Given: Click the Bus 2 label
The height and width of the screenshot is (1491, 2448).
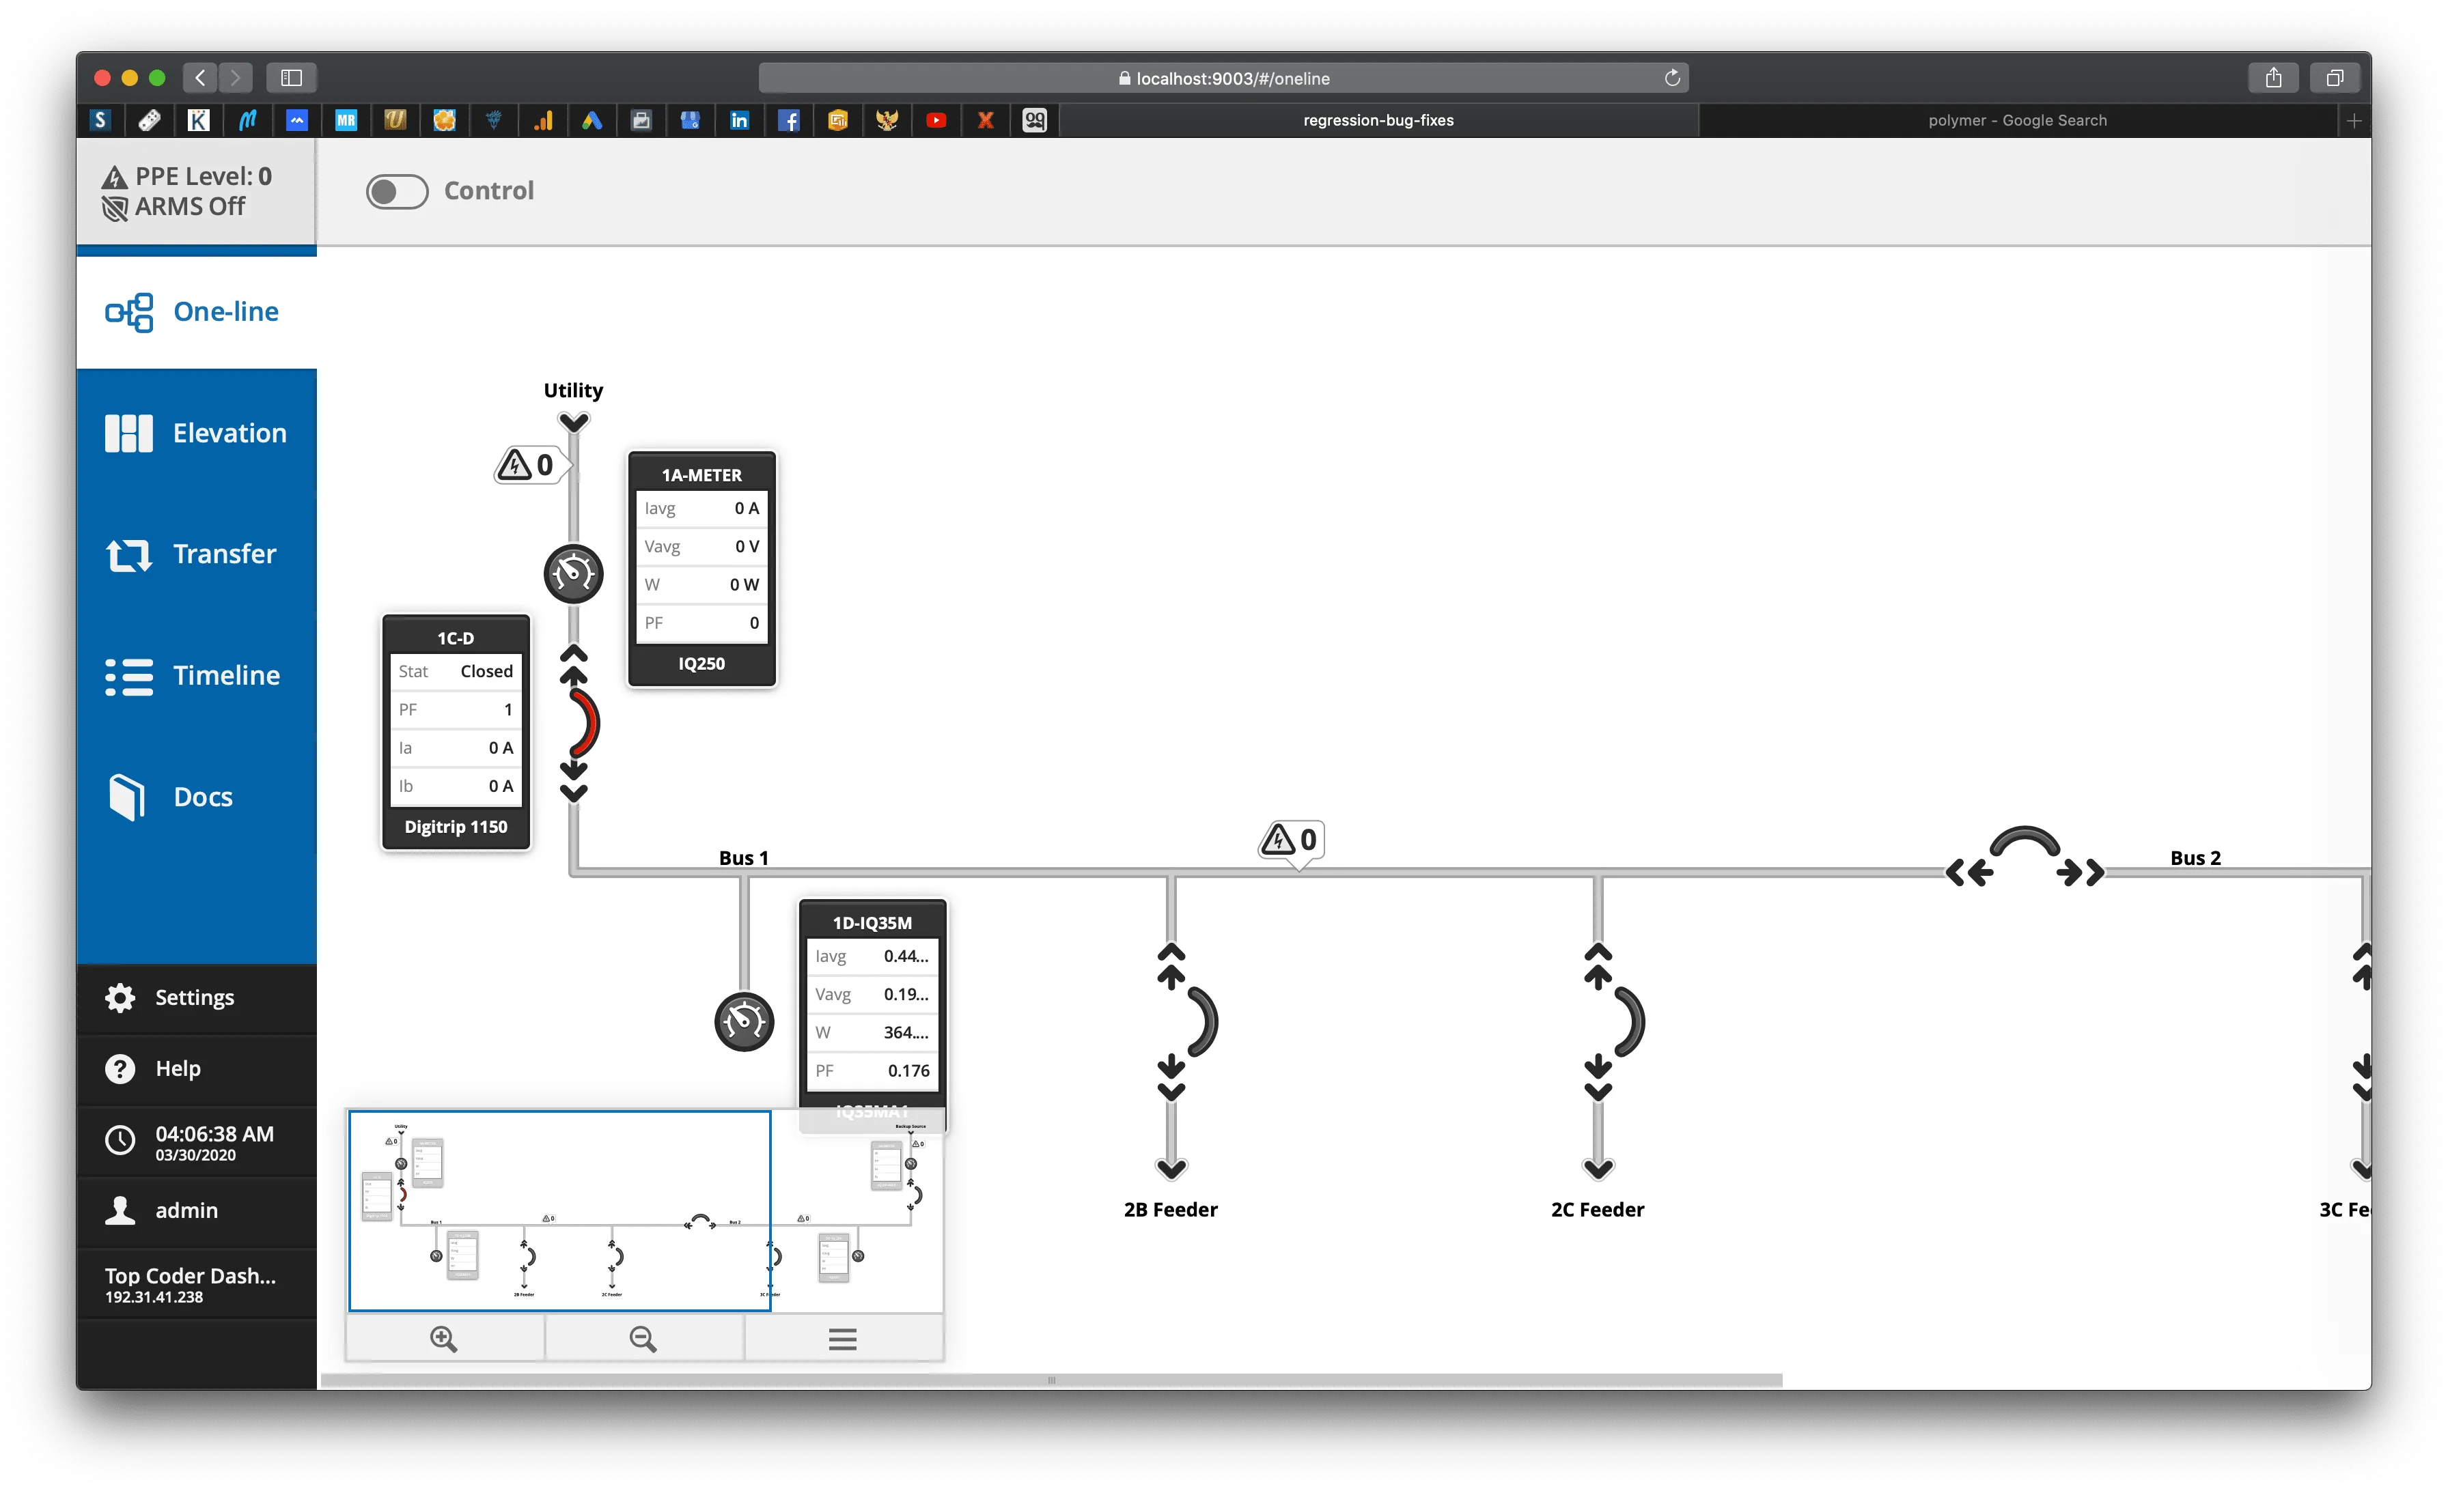Looking at the screenshot, I should pyautogui.click(x=2196, y=857).
